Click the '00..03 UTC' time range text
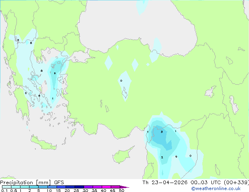The image size is (249, 192). click(206, 183)
